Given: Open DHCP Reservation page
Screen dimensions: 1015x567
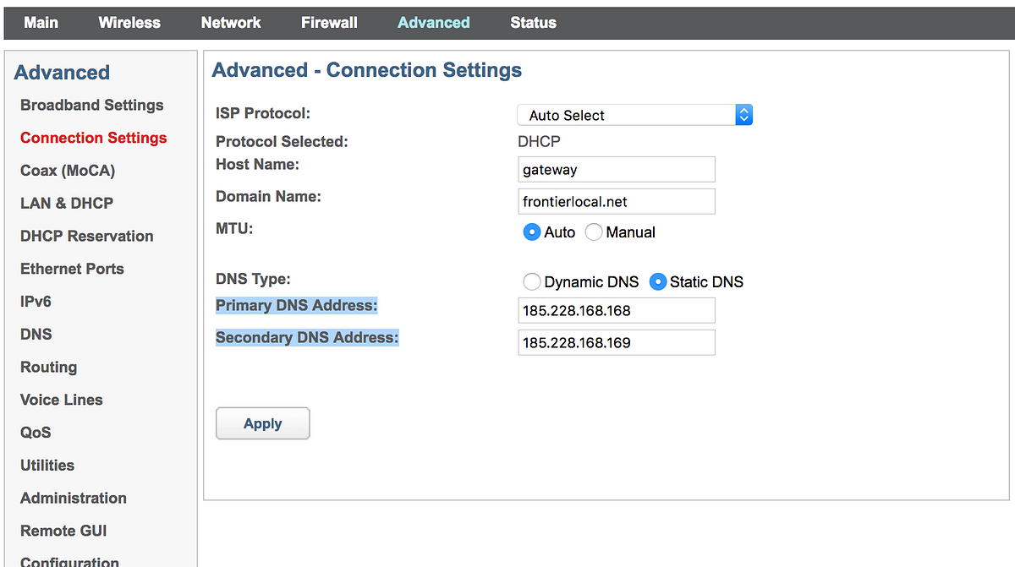Looking at the screenshot, I should [86, 236].
